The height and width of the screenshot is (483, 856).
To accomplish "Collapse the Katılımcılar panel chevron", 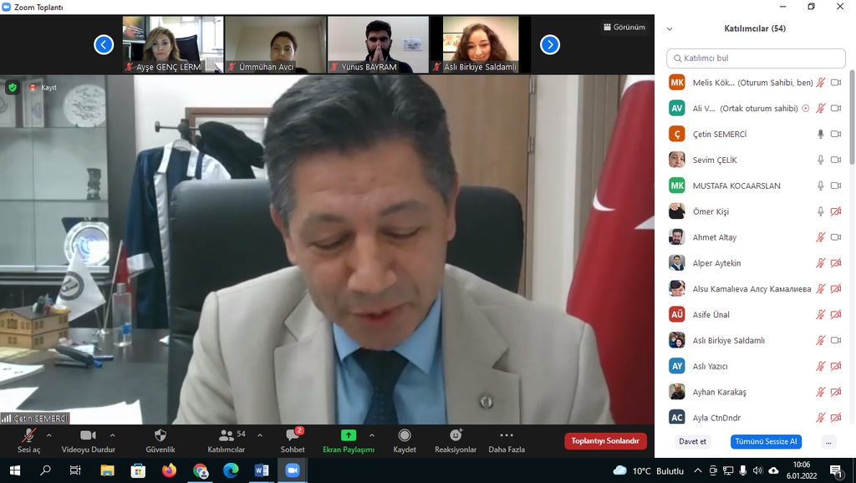I will coord(670,29).
